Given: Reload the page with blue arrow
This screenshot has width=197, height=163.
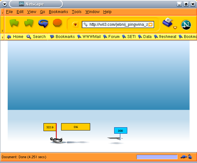Looking at the screenshot, I should 43,23.
